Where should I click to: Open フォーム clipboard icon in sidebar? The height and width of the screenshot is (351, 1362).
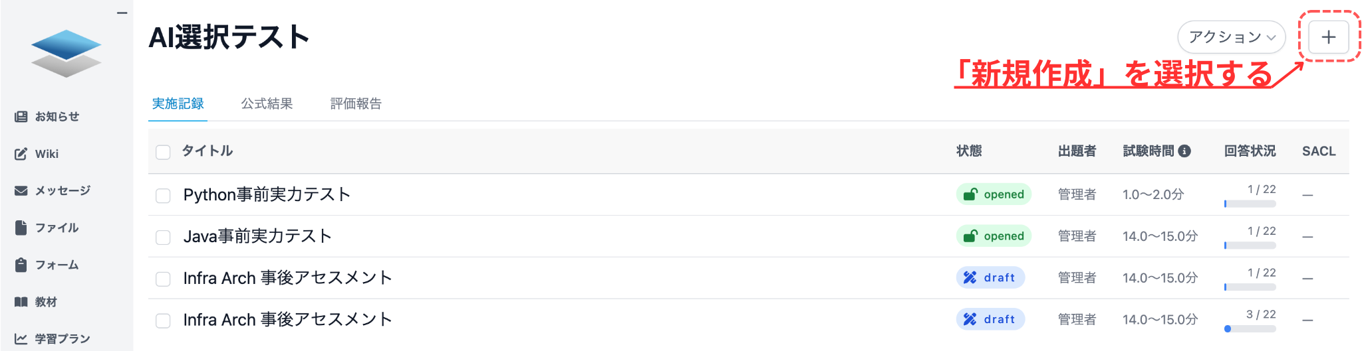coord(21,265)
